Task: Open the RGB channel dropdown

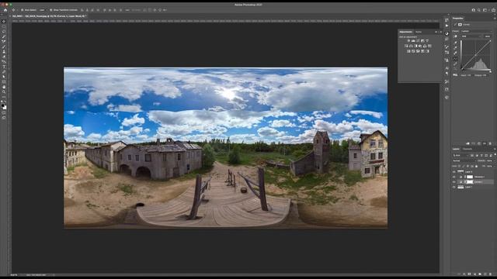Action: click(471, 36)
